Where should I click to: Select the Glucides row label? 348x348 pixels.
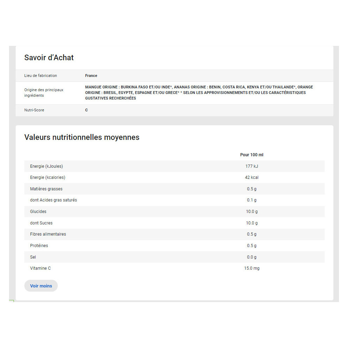pyautogui.click(x=38, y=212)
